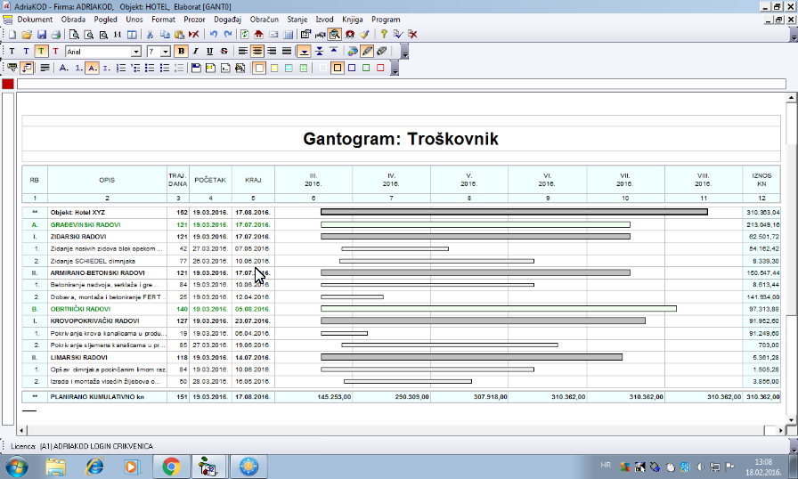Open the Obračun menu
Image resolution: width=798 pixels, height=479 pixels.
(265, 20)
